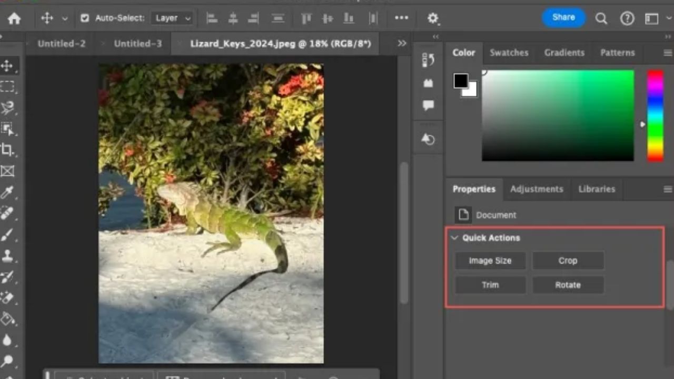Select the Frame tool
The width and height of the screenshot is (674, 379).
(7, 171)
